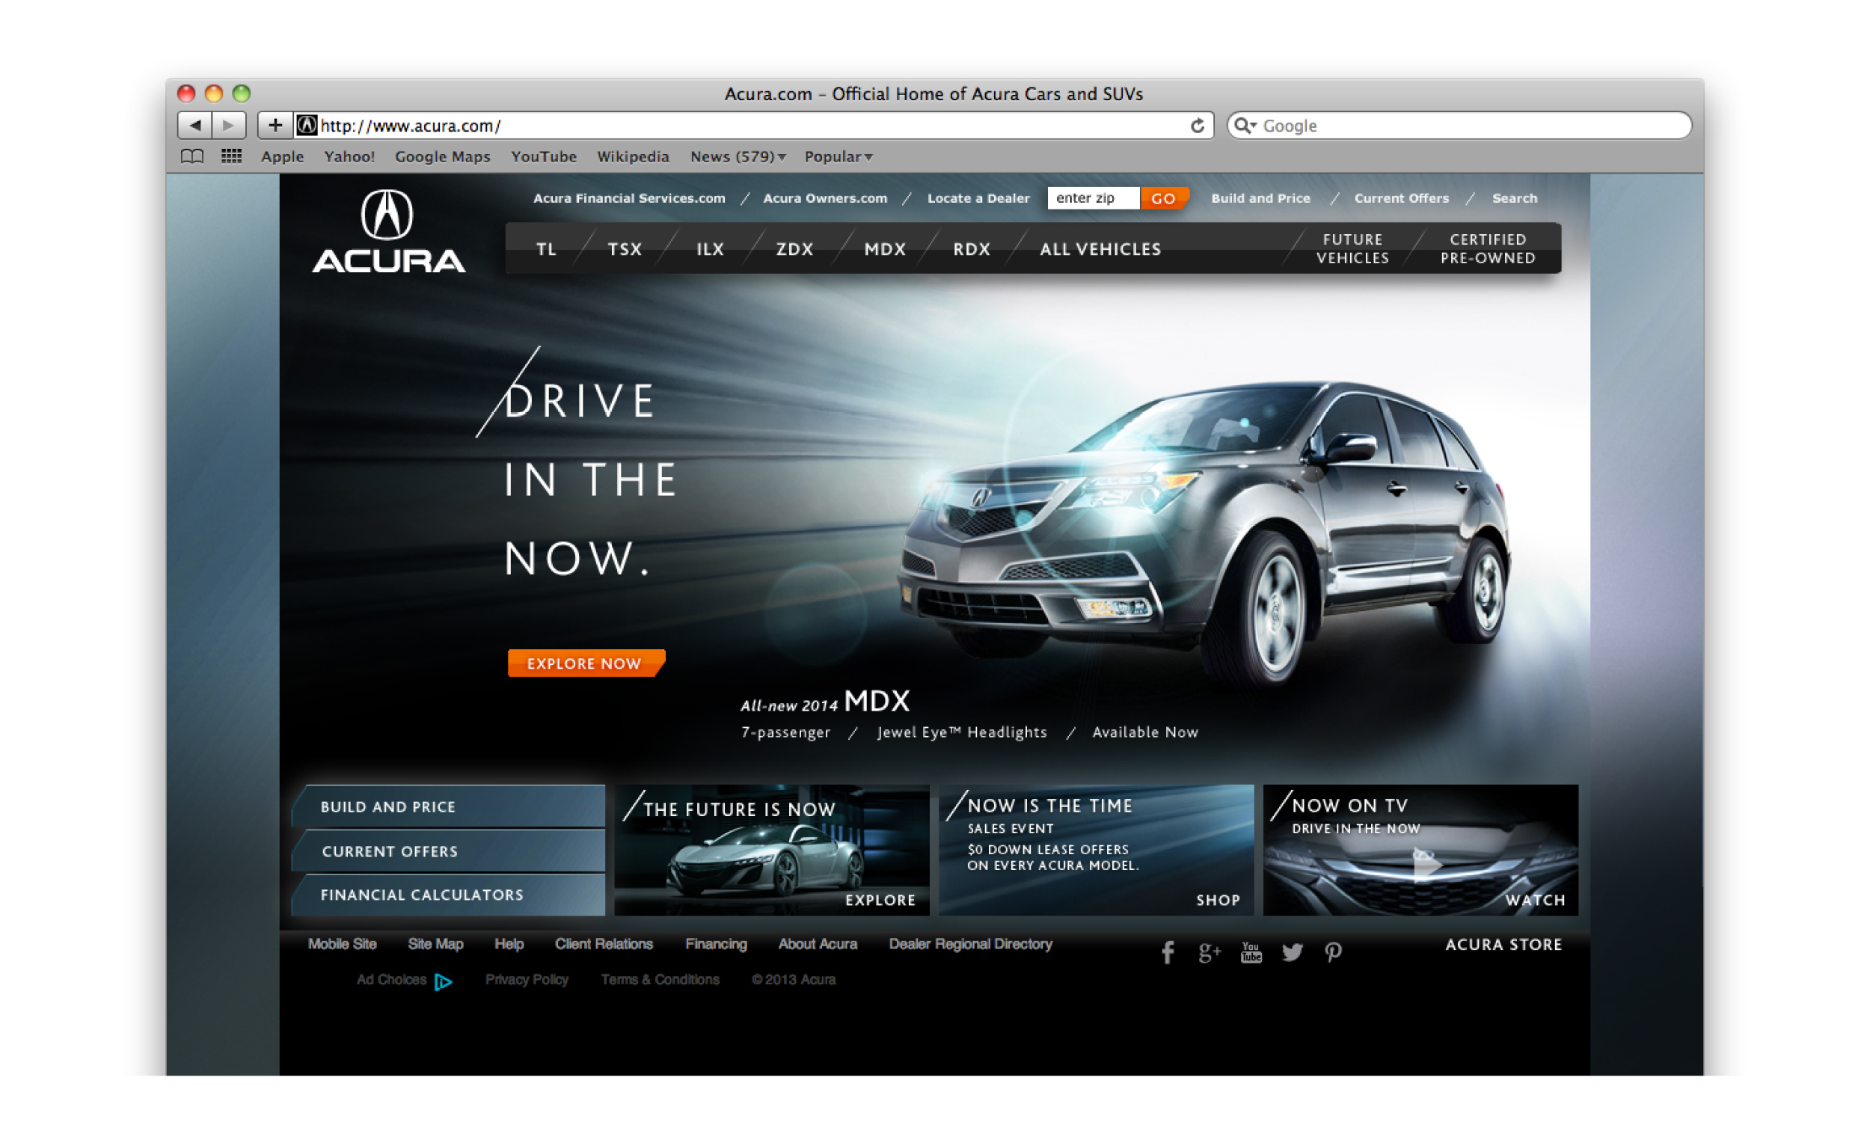Show Top Sites grid icon
1870x1122 pixels.
coord(231,156)
